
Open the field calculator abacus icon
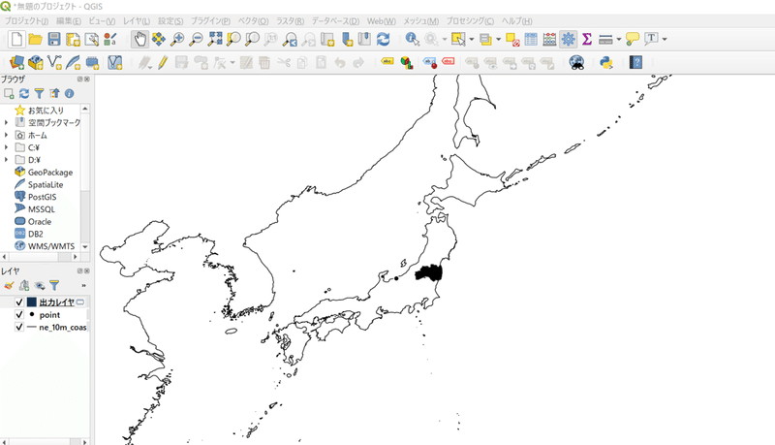tap(549, 39)
